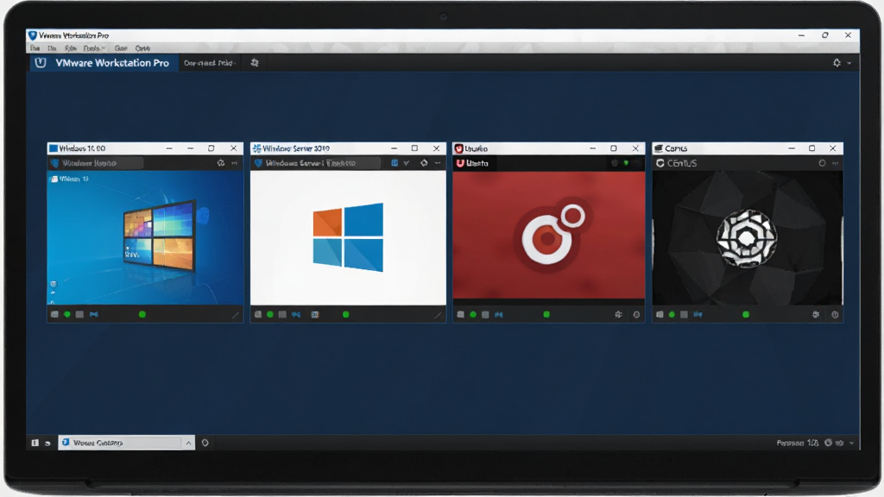Open the more options dots in the Windows Server VM

pos(438,163)
